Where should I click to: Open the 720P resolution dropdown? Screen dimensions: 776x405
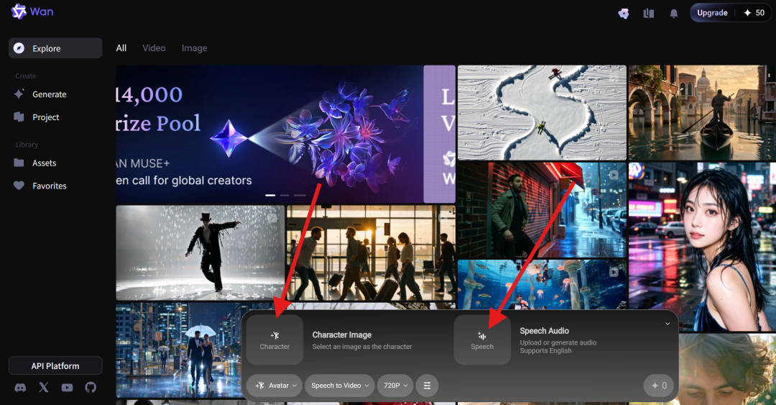tap(395, 385)
